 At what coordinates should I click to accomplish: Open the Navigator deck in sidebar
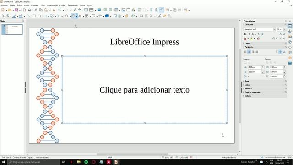[290, 42]
